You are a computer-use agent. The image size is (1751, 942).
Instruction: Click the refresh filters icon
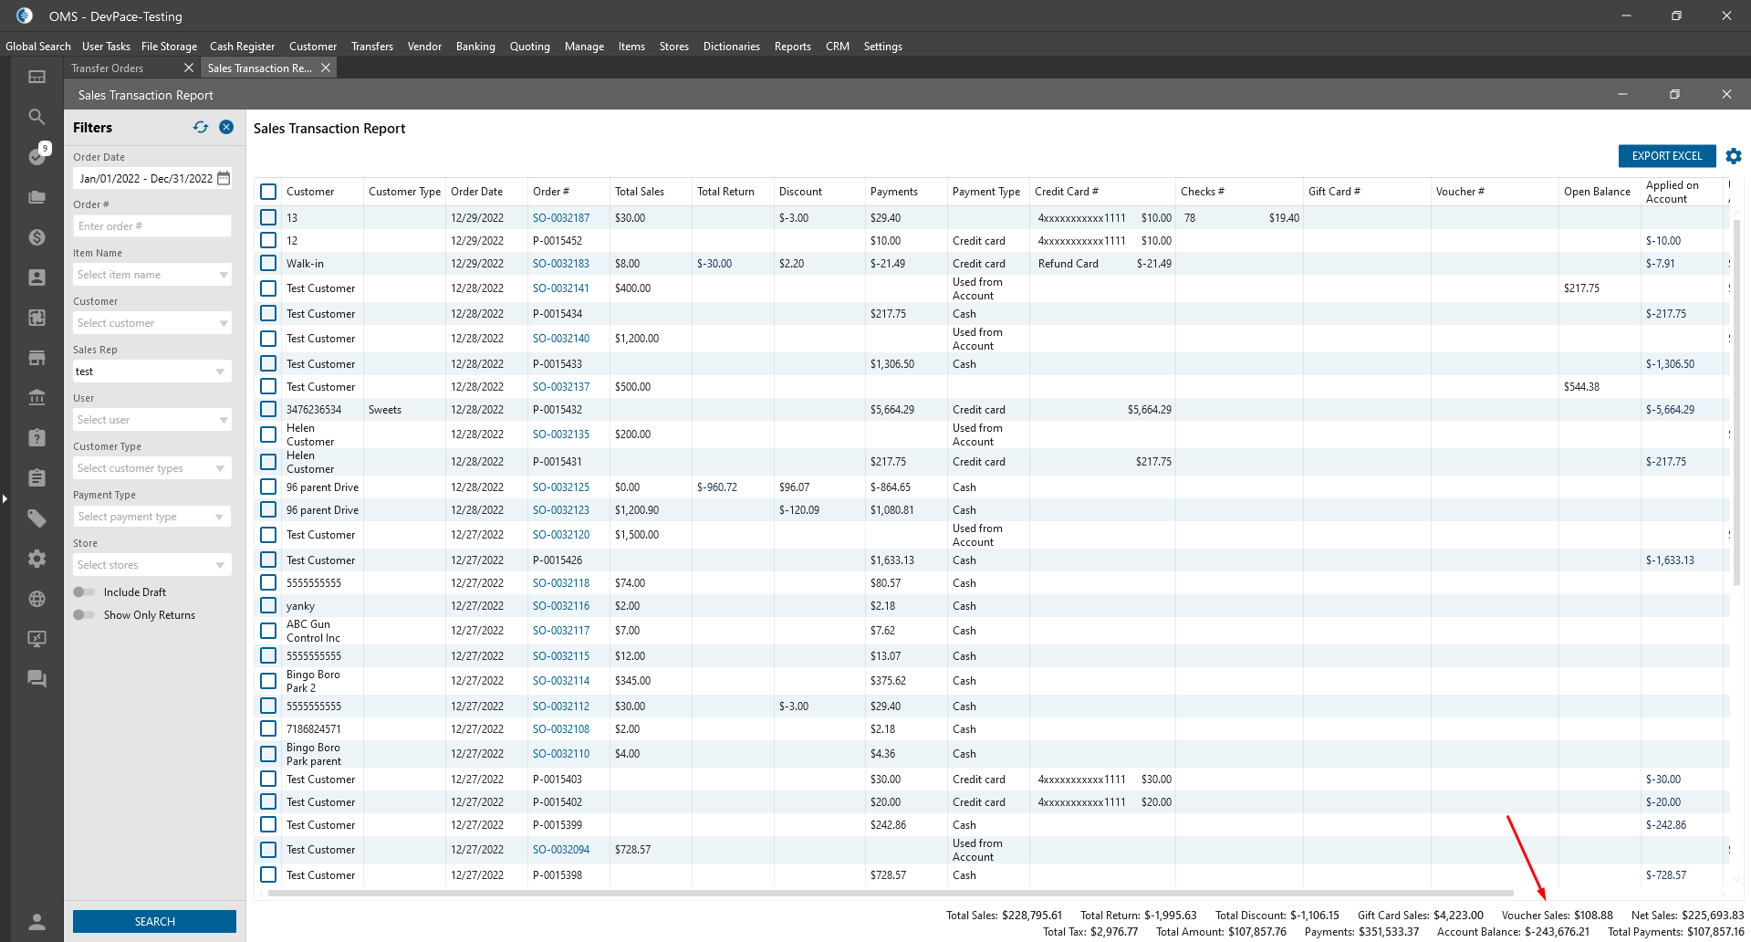[201, 128]
